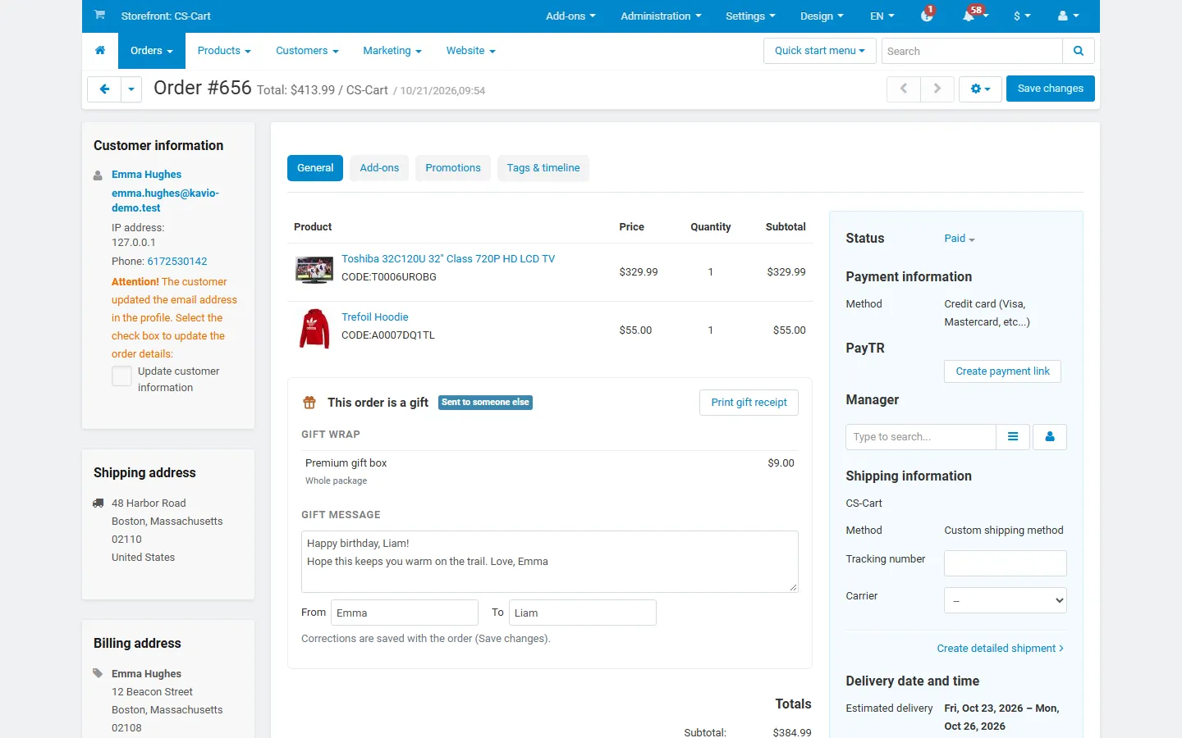Select the Add-ons order tab

379,168
